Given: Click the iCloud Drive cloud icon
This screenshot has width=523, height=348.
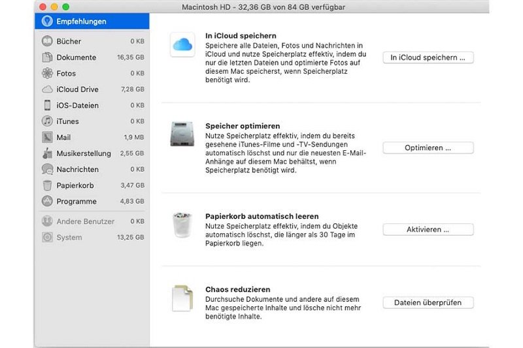Looking at the screenshot, I should [47, 89].
